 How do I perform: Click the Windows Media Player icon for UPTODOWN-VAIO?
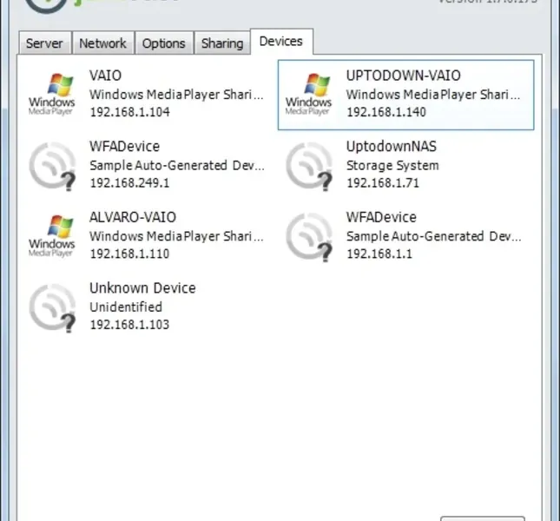click(309, 95)
